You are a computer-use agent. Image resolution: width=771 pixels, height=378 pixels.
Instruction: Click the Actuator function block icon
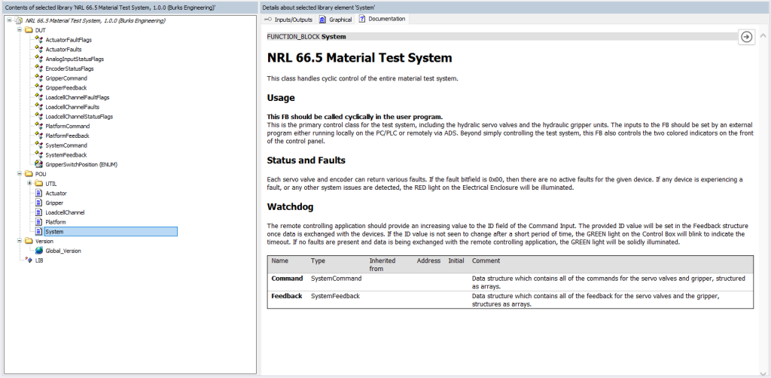pyautogui.click(x=39, y=194)
